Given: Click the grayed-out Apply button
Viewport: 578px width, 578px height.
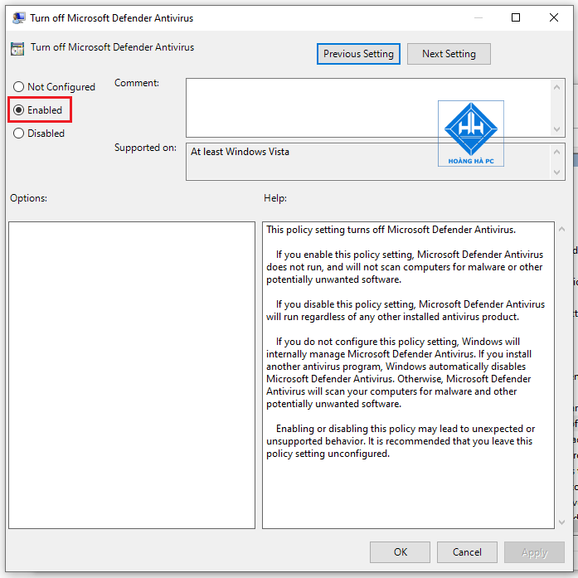Looking at the screenshot, I should 534,551.
